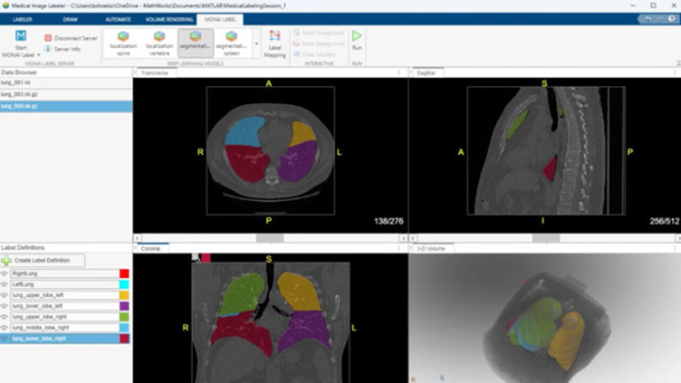Switch to the Volume Rendering tab
Screen dimensions: 681x383
click(x=169, y=20)
